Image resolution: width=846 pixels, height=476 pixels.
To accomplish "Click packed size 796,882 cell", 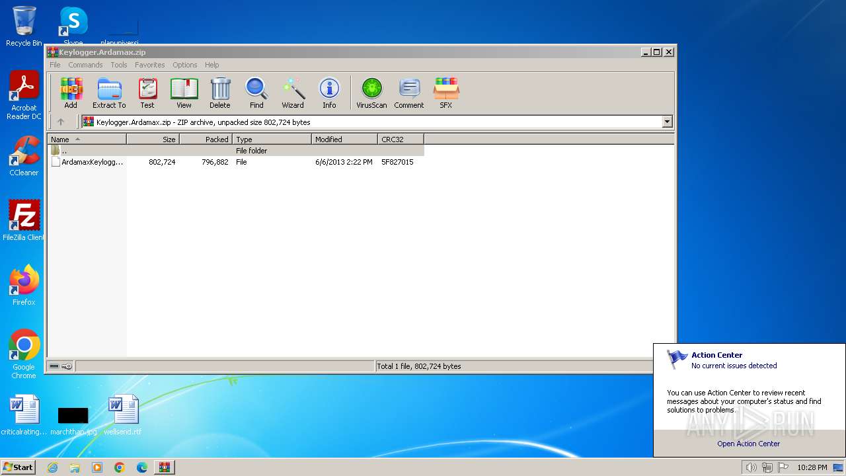I will click(x=215, y=162).
